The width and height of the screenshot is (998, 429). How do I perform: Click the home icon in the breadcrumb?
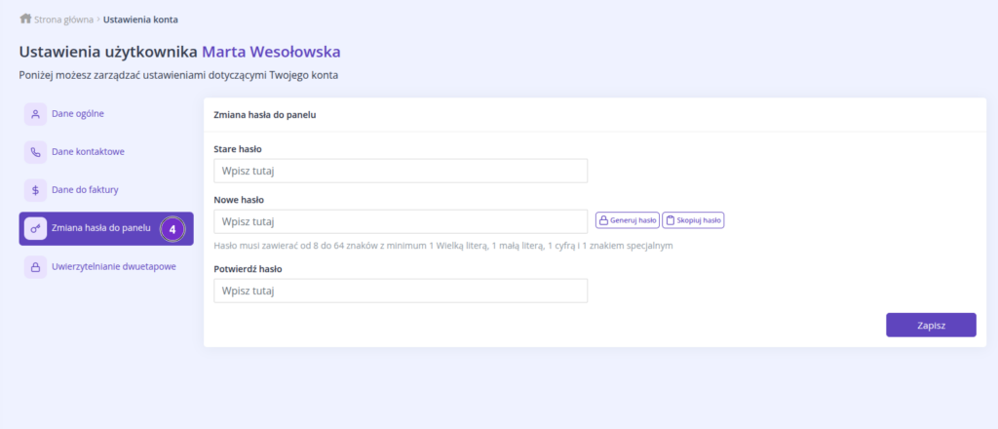pyautogui.click(x=25, y=19)
